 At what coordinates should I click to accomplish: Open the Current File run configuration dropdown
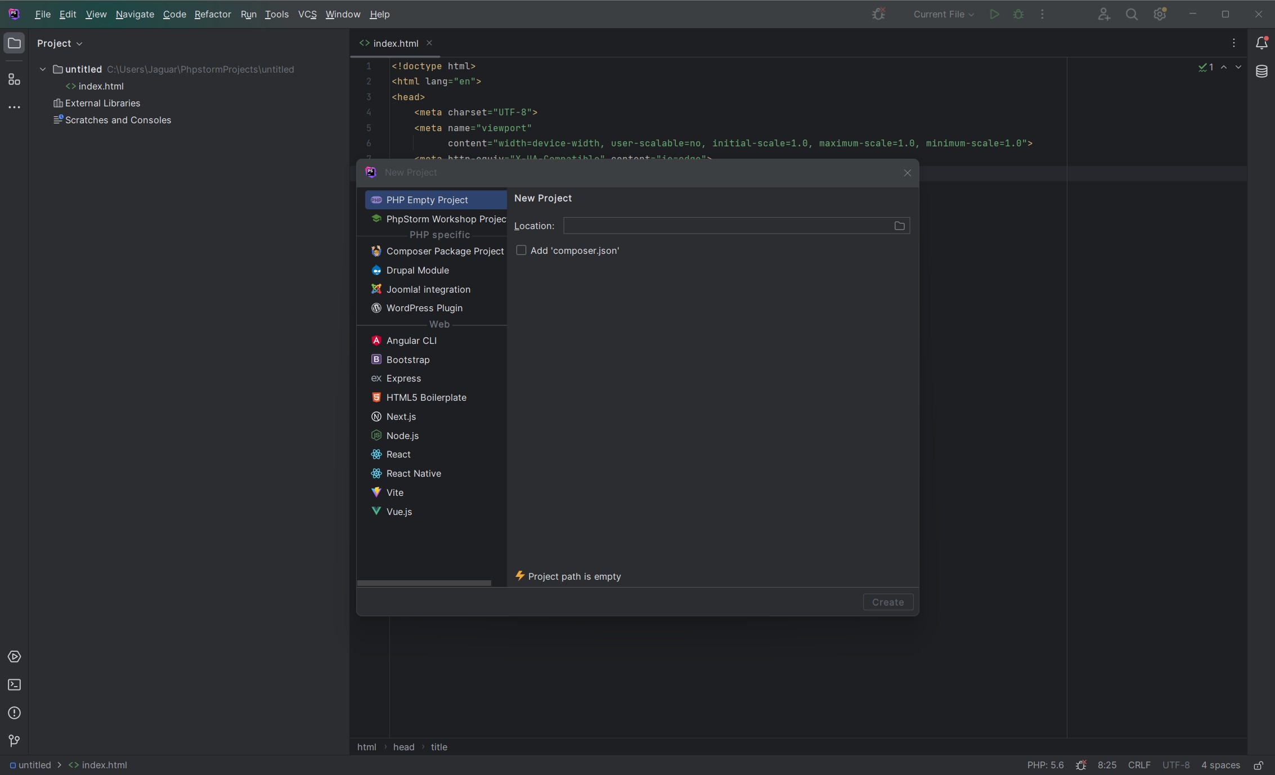943,15
